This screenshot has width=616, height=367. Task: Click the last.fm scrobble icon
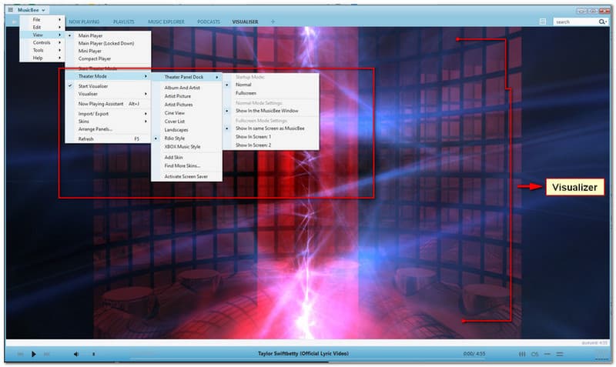coord(534,354)
